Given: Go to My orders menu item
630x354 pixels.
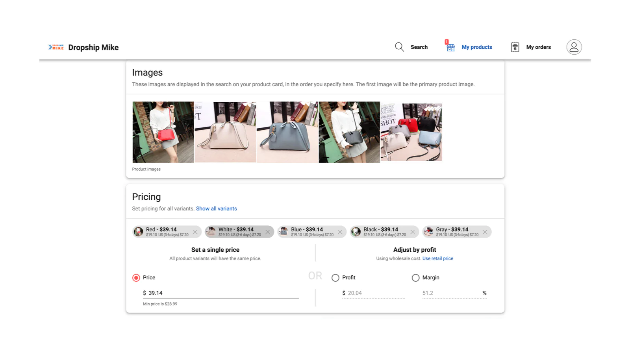Looking at the screenshot, I should click(x=538, y=47).
